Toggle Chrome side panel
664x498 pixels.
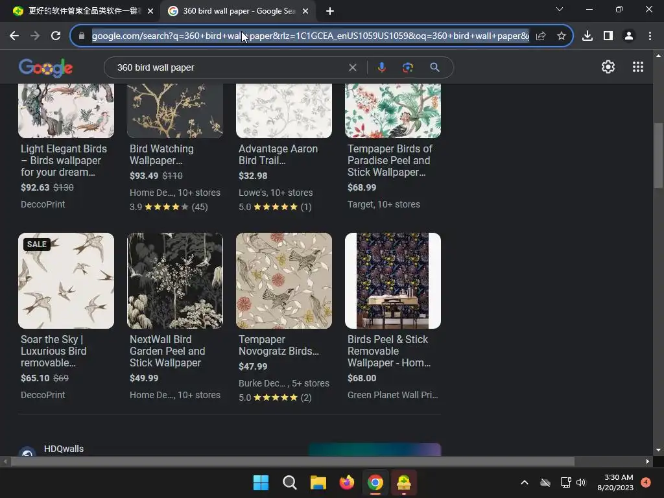point(608,36)
